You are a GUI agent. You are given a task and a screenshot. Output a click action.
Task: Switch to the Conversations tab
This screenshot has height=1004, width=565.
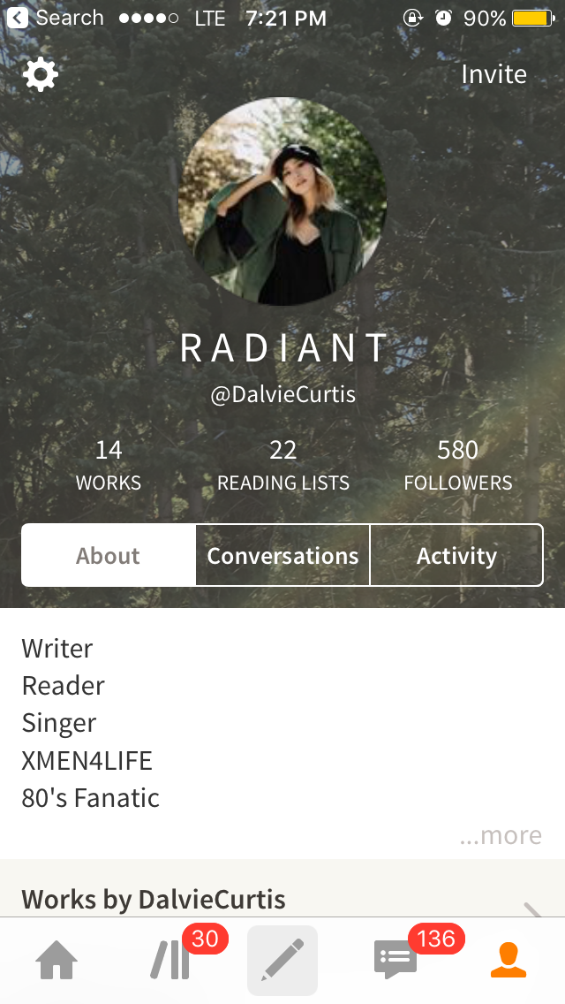282,555
